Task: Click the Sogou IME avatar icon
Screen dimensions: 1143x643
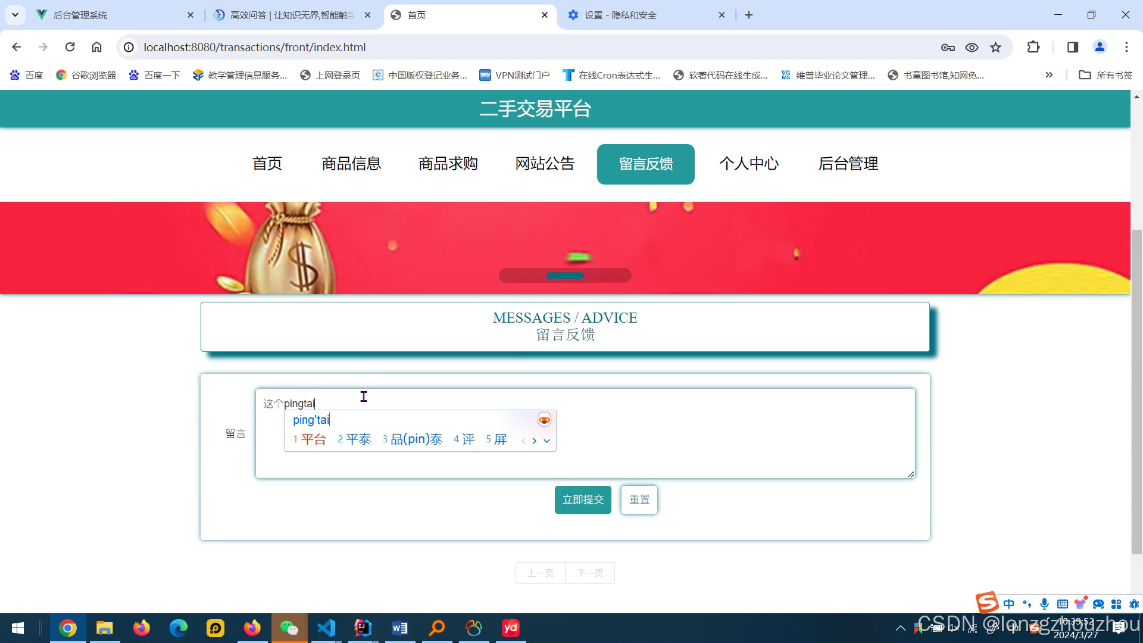Action: pos(544,420)
